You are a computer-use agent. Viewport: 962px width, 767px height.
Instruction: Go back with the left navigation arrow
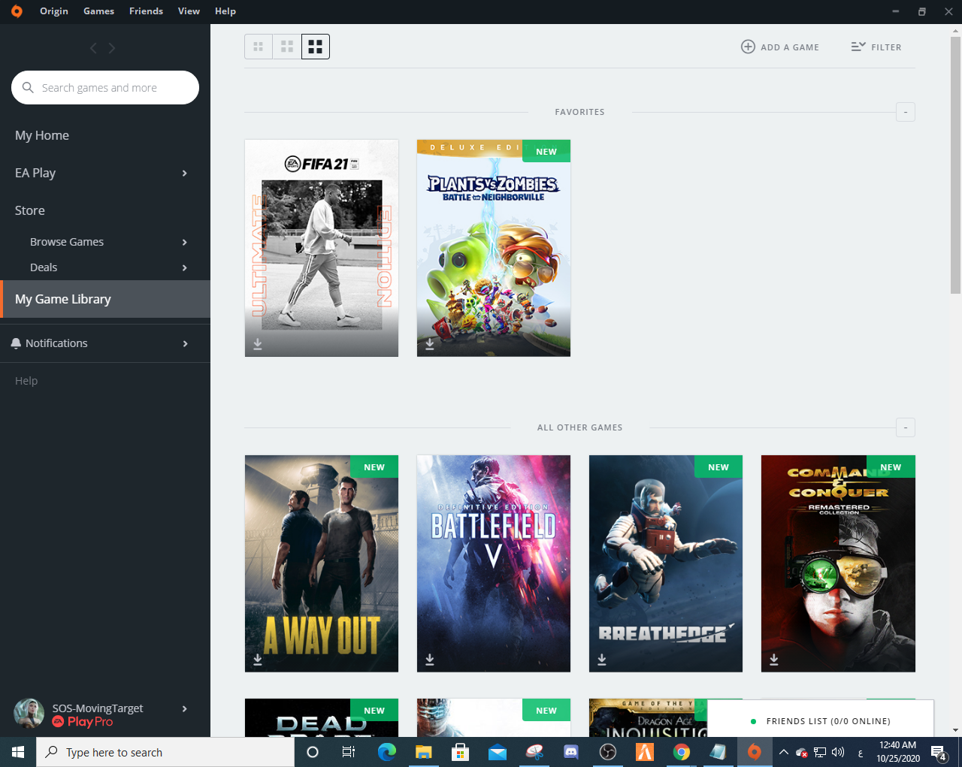(93, 48)
